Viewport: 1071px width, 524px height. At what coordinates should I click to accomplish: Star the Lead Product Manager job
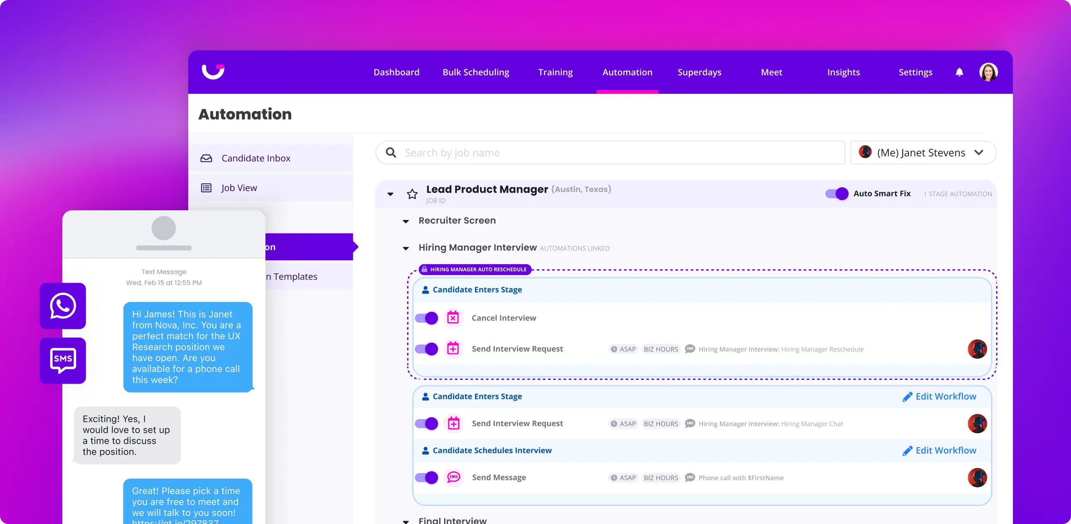click(412, 194)
